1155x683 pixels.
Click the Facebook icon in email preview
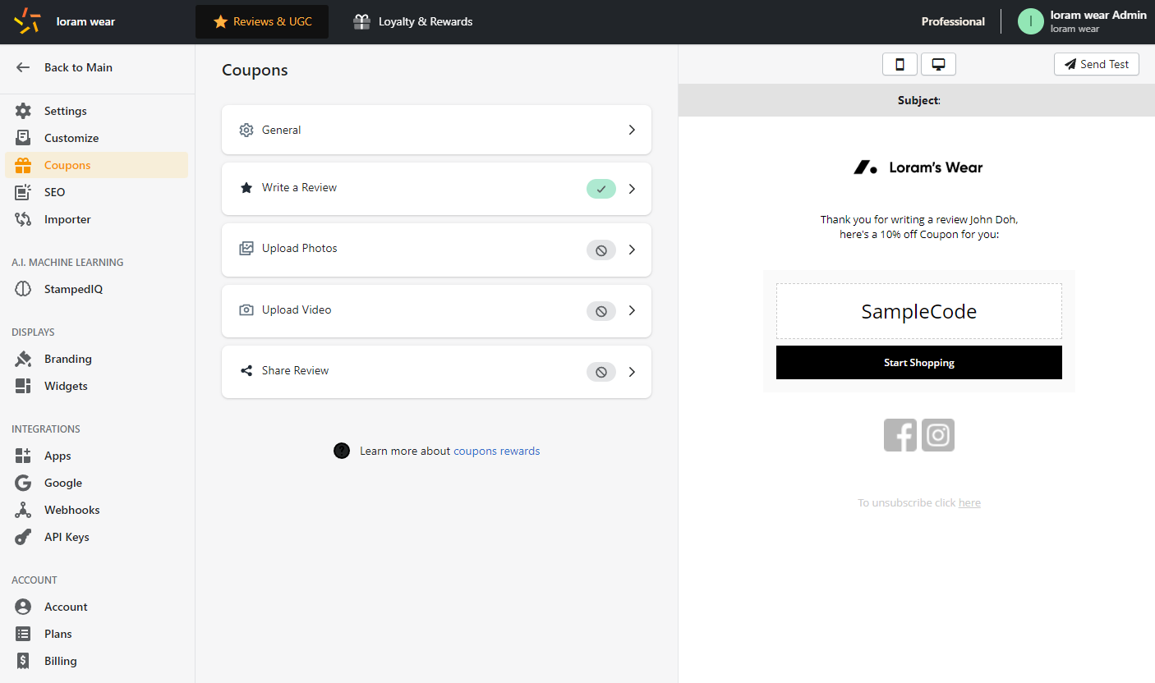point(900,435)
